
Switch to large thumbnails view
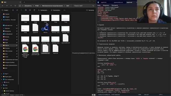pos(95,95)
